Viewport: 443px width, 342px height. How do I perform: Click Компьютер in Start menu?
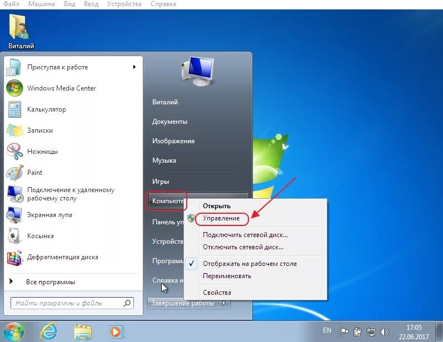tap(168, 201)
